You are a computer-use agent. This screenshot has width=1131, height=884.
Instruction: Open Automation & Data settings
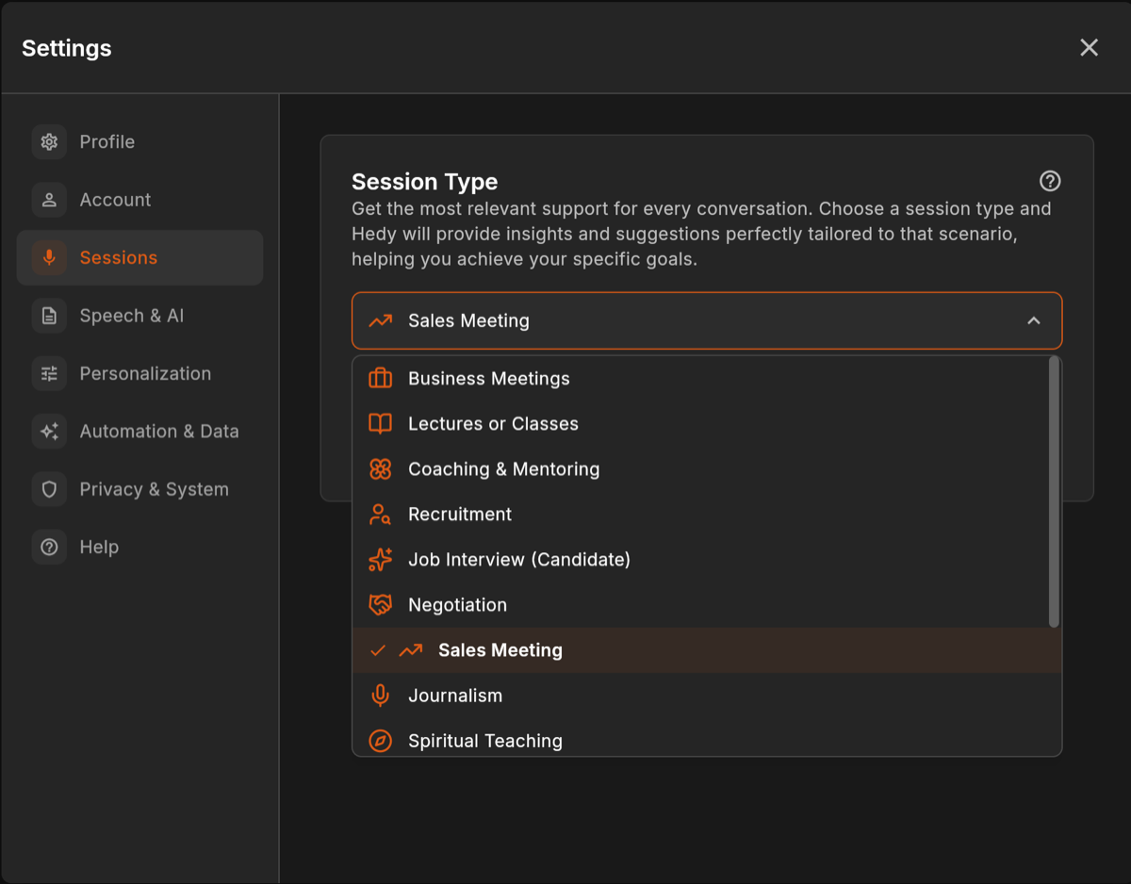(x=139, y=432)
